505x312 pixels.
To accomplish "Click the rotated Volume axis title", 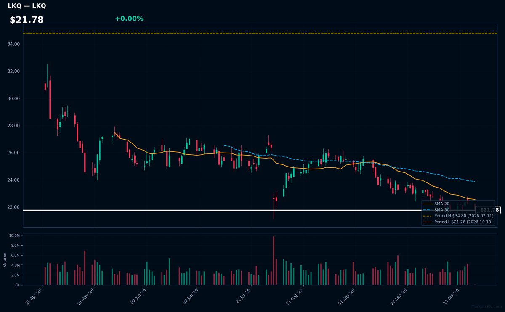I will click(5, 259).
